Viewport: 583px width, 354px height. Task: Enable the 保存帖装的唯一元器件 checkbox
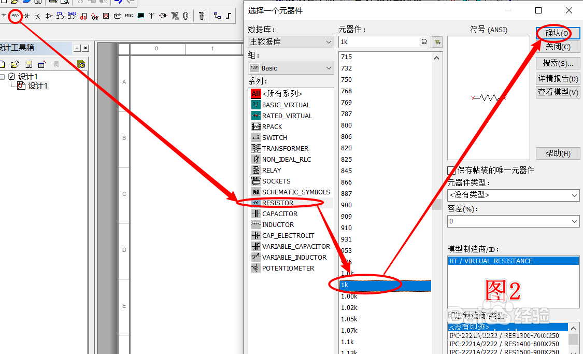452,170
